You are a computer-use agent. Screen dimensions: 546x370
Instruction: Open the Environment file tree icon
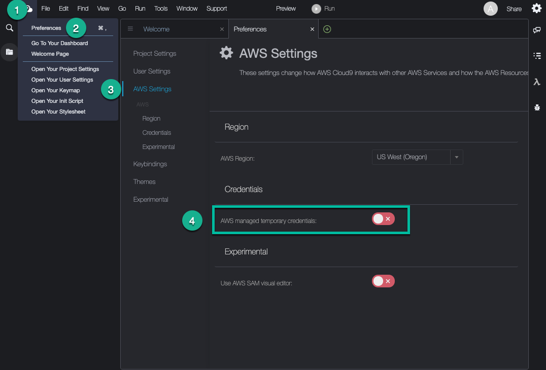[x=10, y=52]
